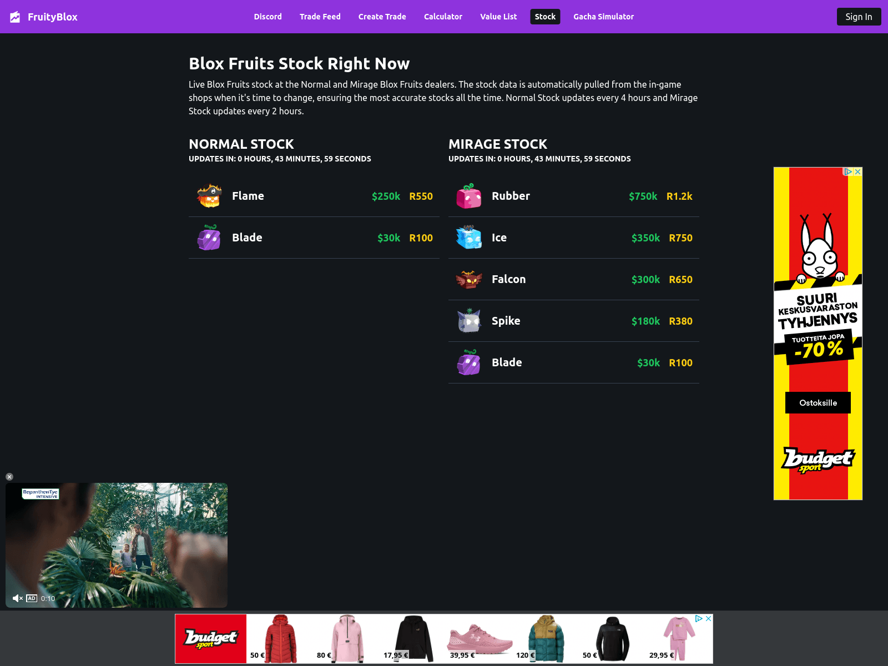This screenshot has height=666, width=888.
Task: Click the Rubber price value $750k
Action: 643,196
